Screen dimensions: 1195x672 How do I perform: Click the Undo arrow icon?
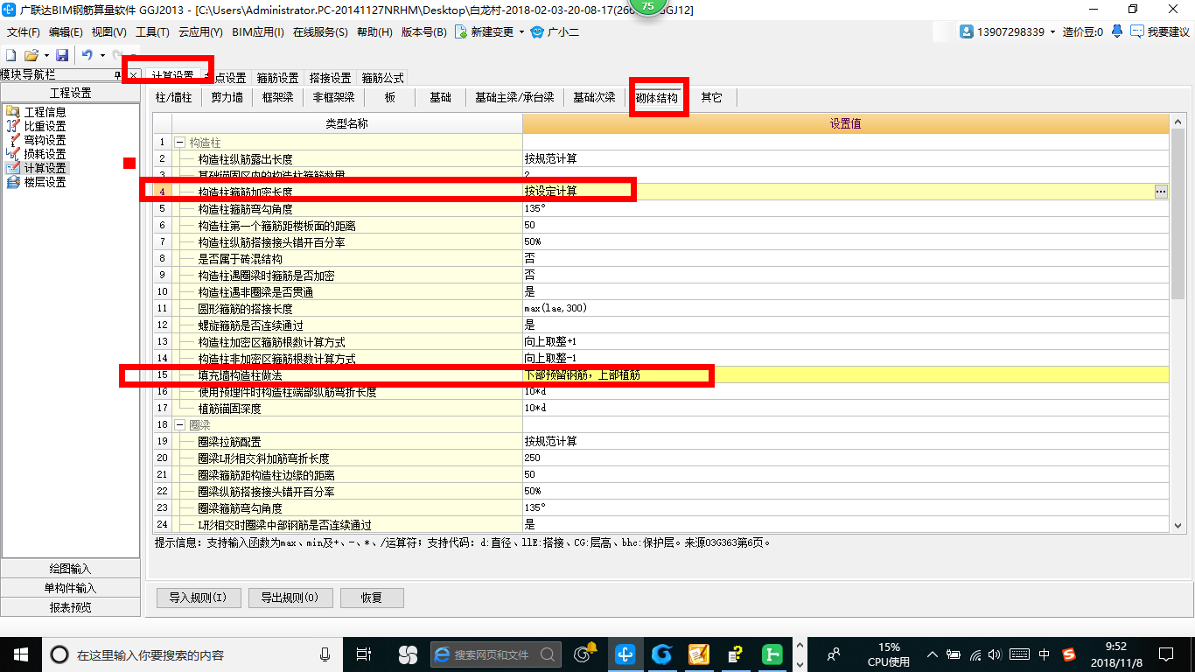tap(87, 55)
